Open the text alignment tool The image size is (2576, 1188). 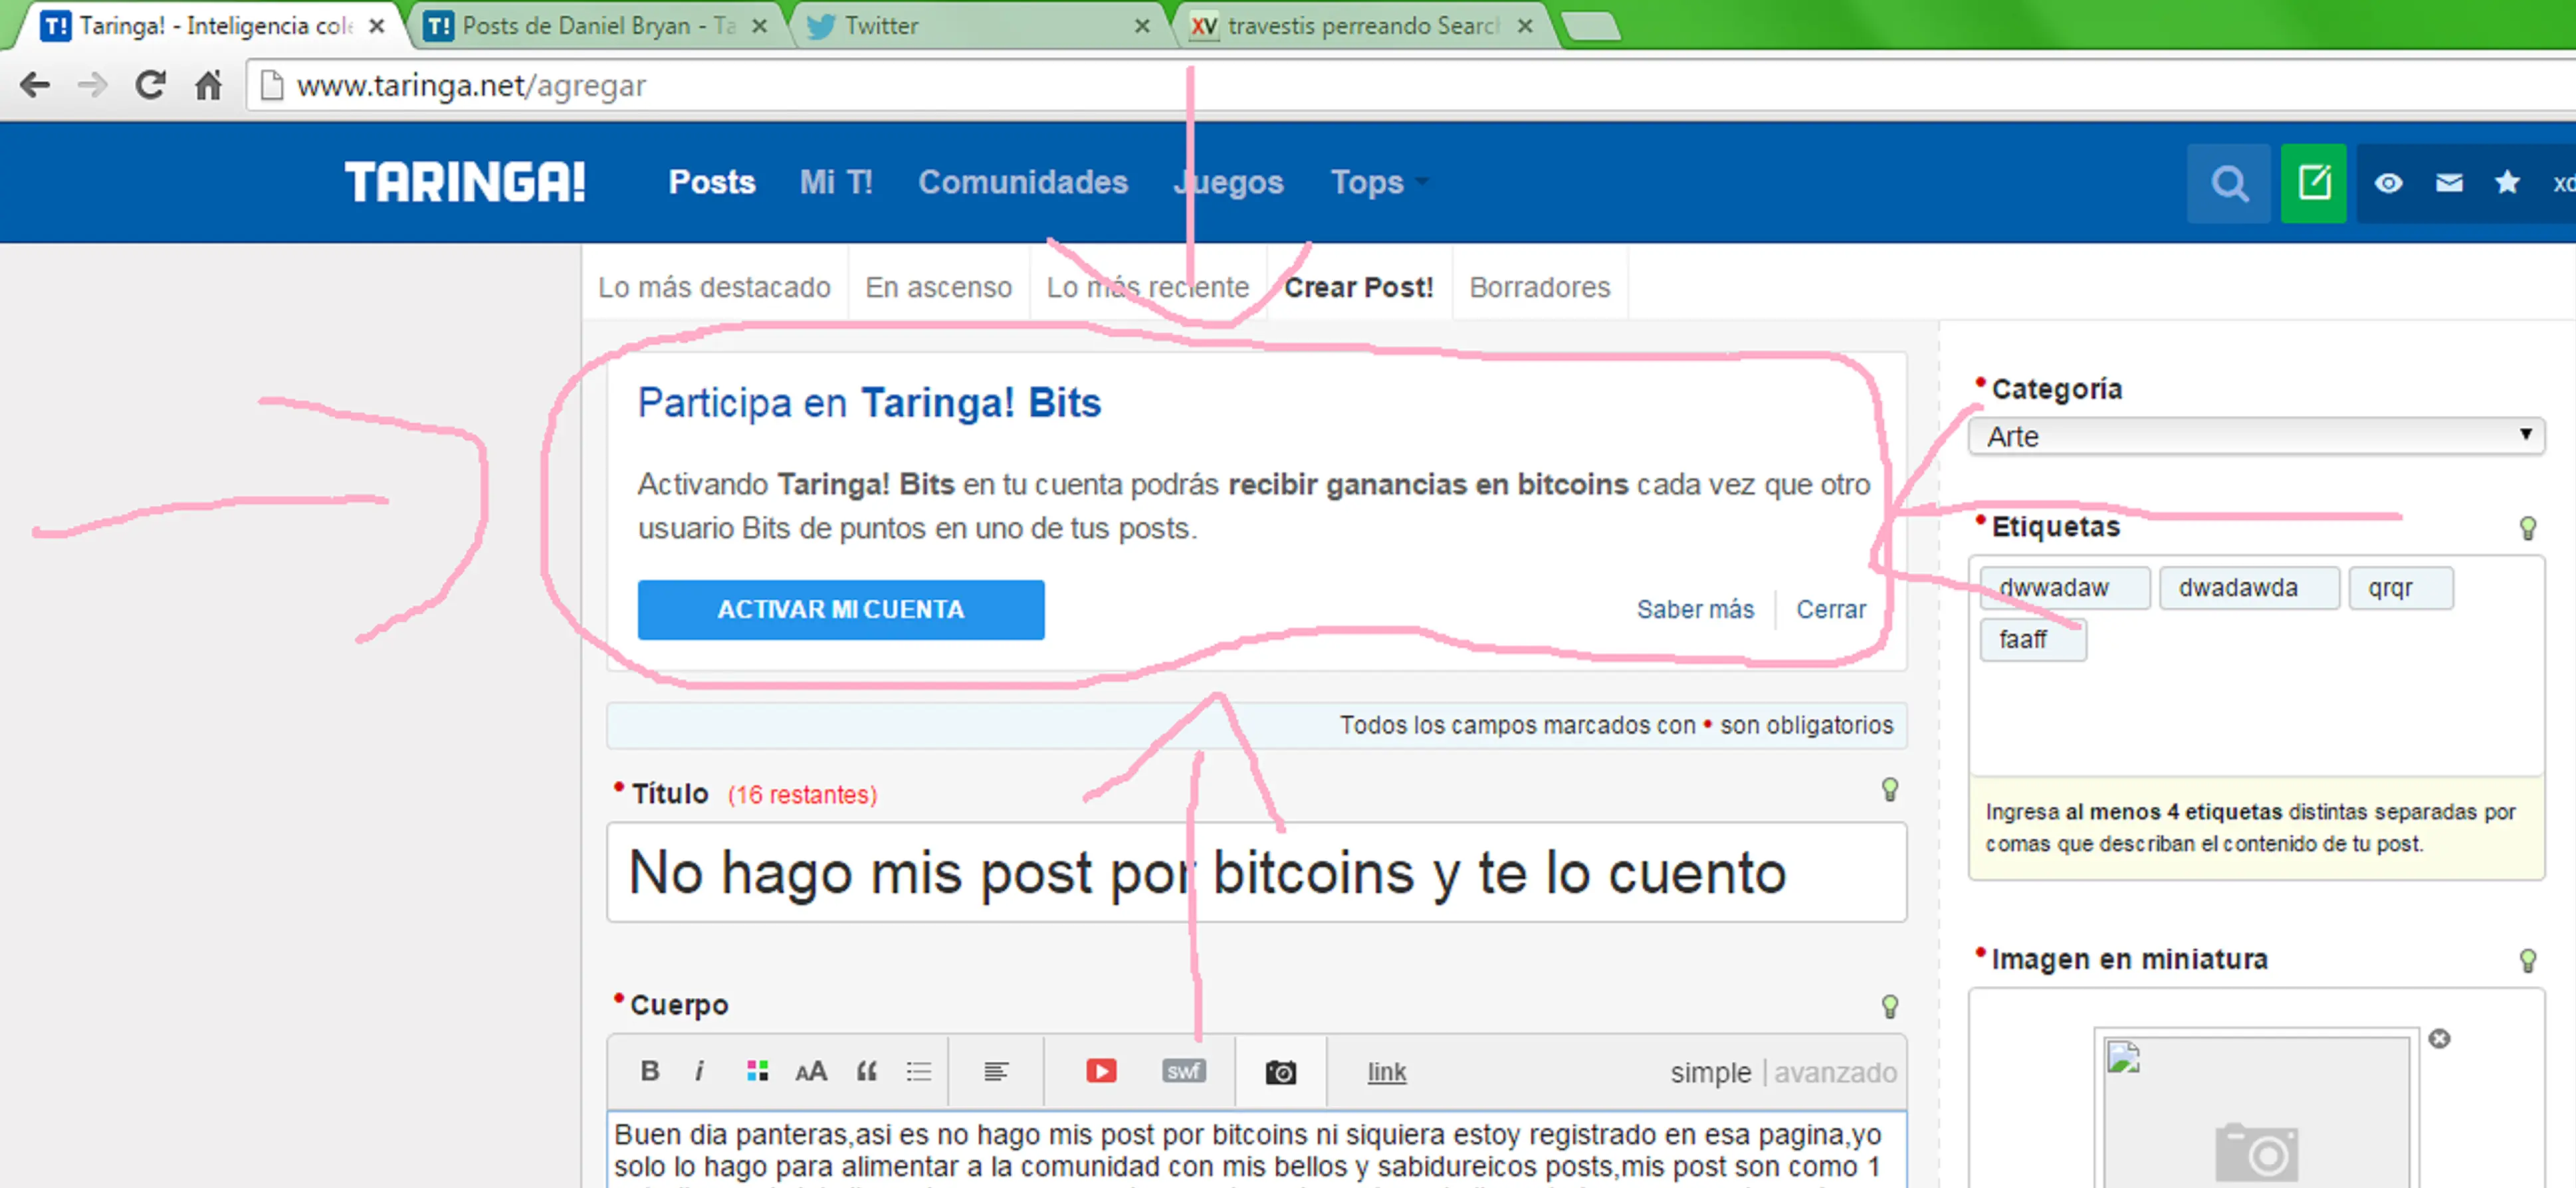point(996,1071)
